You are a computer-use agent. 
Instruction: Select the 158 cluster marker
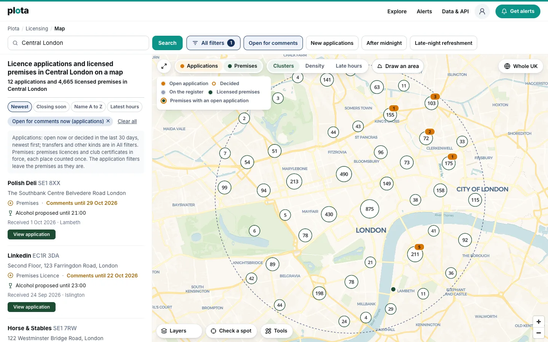click(x=440, y=190)
